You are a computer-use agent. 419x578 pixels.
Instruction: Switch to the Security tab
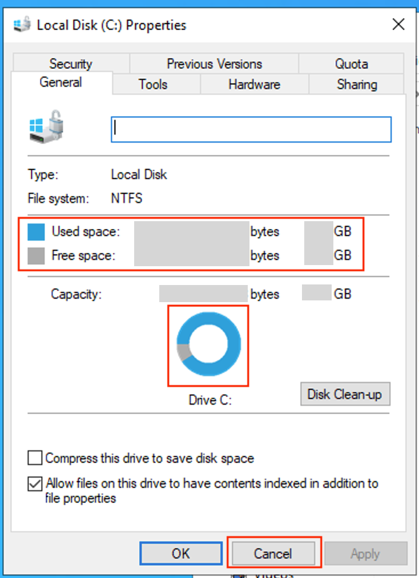coord(70,64)
